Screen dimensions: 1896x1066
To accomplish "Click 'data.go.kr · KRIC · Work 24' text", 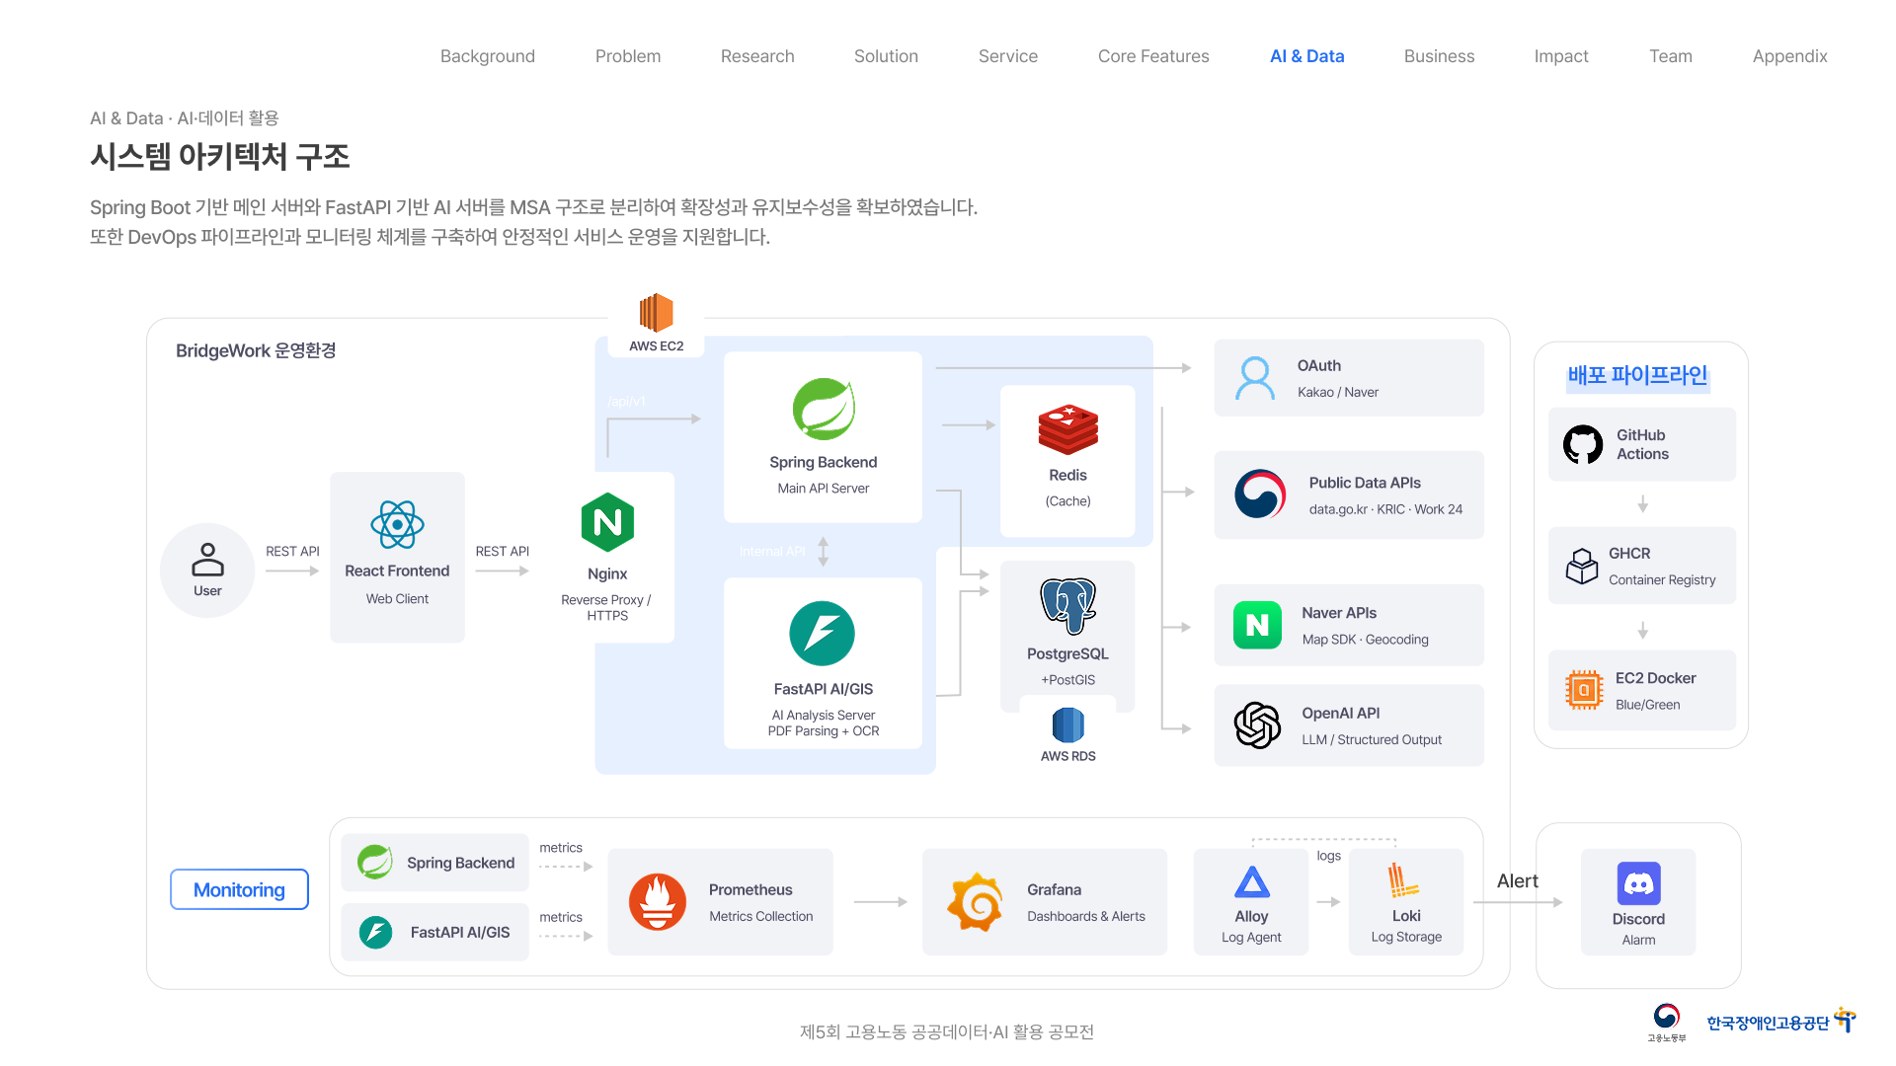I will [1385, 509].
